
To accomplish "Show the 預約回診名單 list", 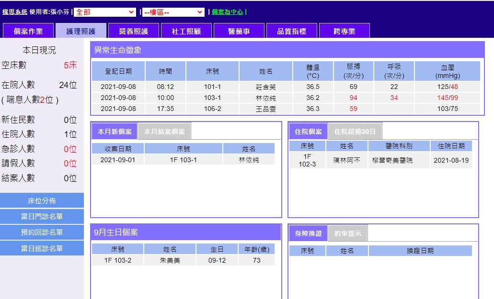I will [x=42, y=233].
